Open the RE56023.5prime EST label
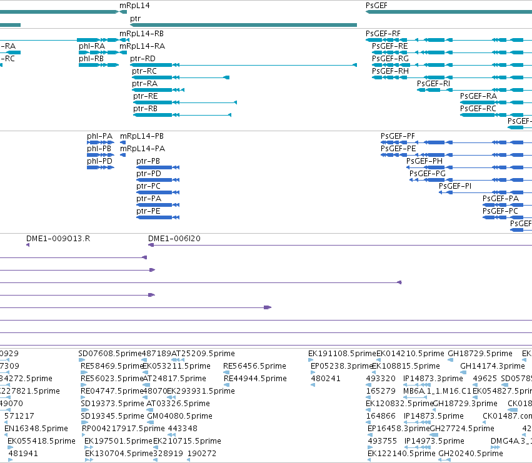The height and width of the screenshot is (463, 532). coord(112,379)
